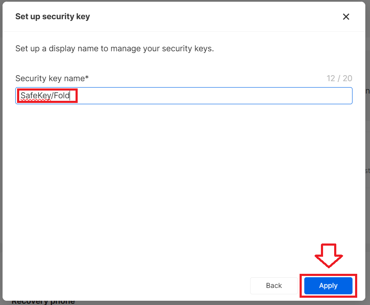Viewport: 370px width, 305px height.
Task: Click the slash character in 'SafeKey/Fold'
Action: tap(52, 96)
